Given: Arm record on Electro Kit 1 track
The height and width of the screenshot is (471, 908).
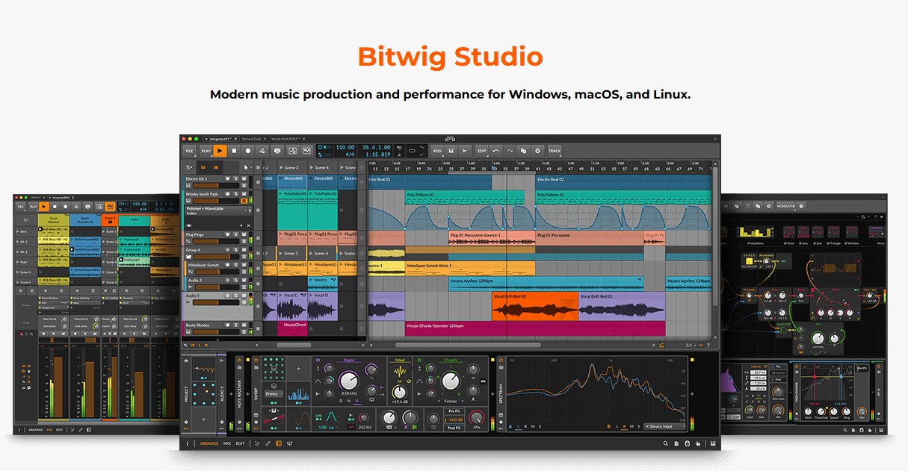Looking at the screenshot, I should [227, 178].
